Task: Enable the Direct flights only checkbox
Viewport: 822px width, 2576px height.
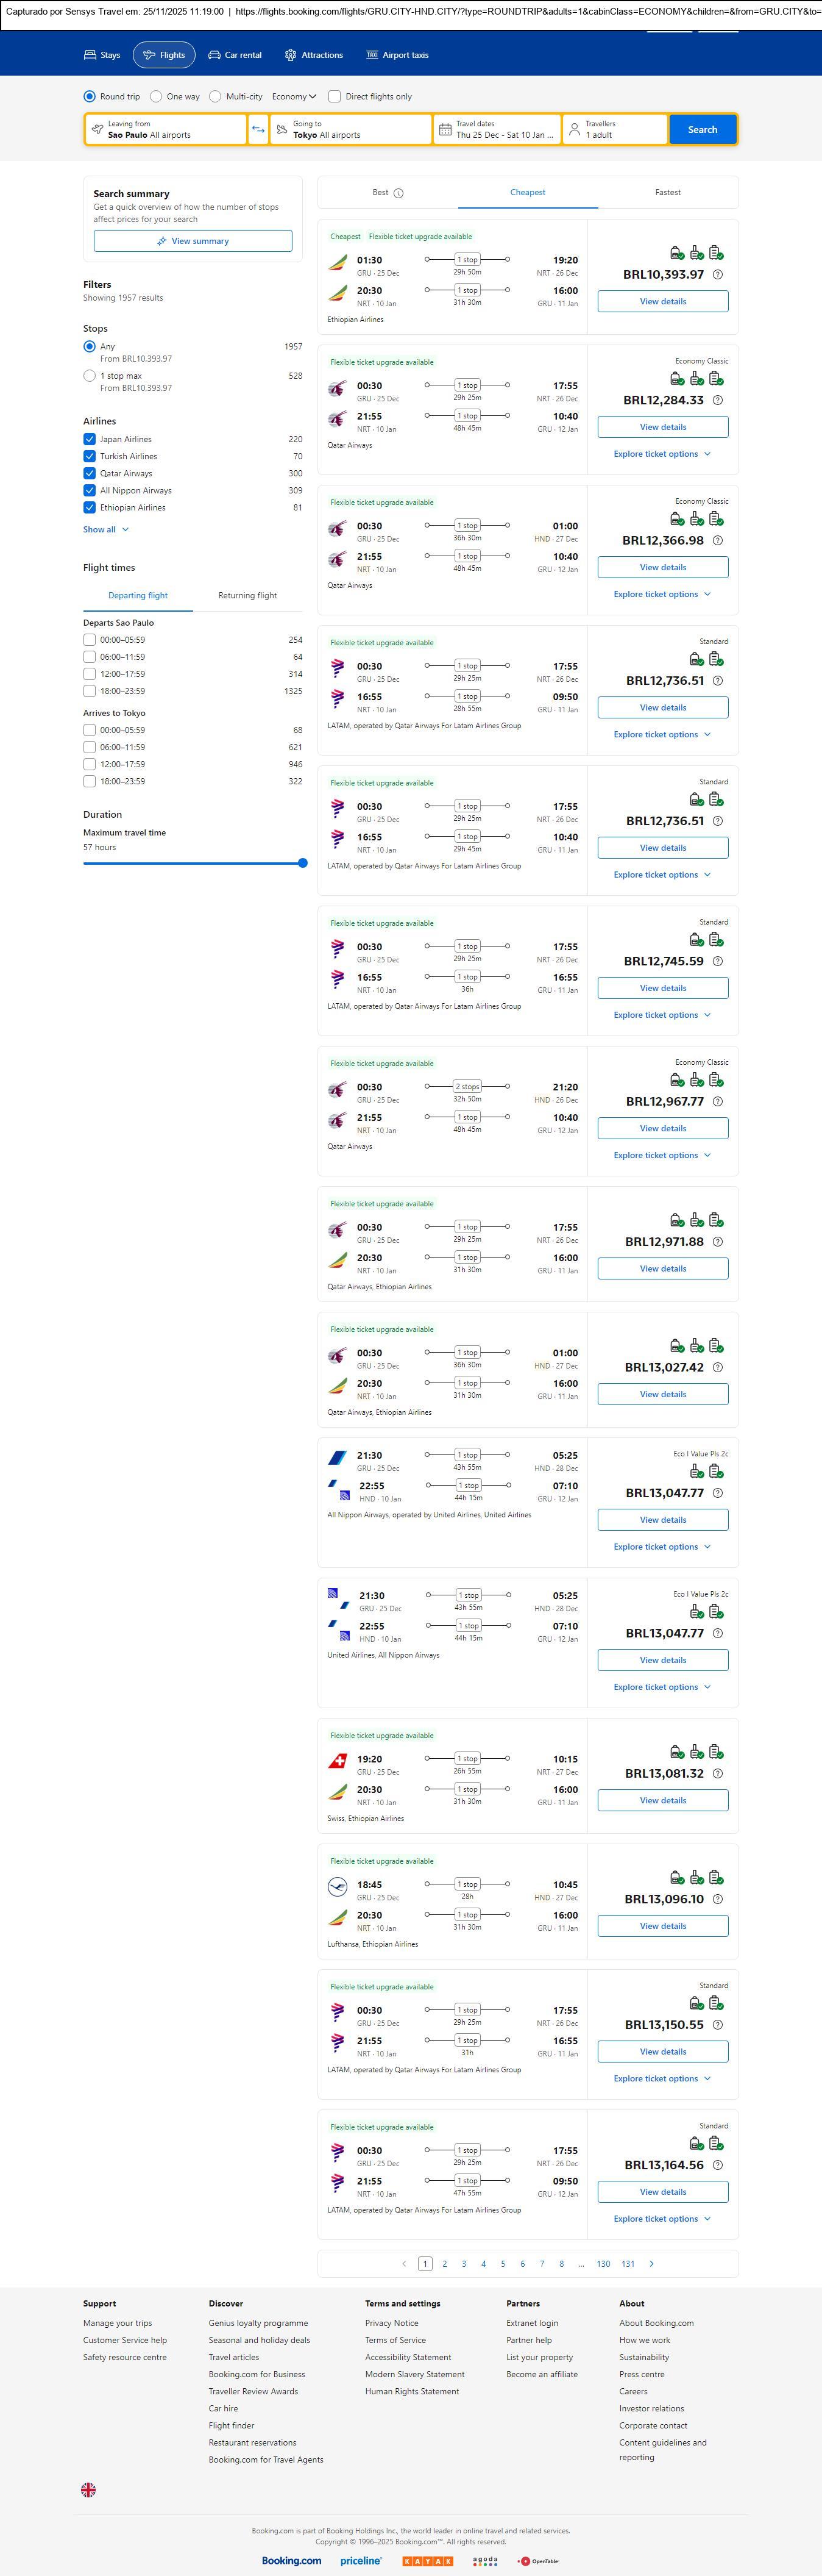Action: (x=335, y=97)
